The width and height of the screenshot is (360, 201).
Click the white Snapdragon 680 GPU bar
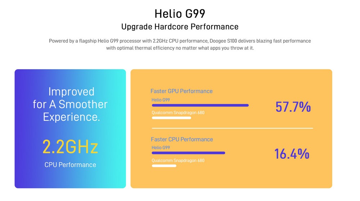pos(171,118)
